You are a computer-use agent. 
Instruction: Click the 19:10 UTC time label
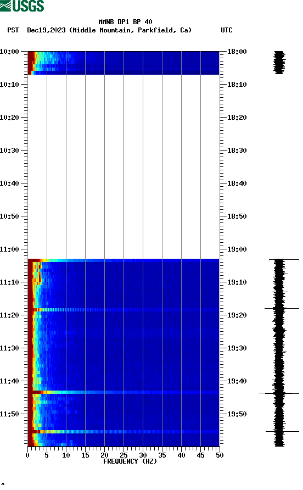pos(237,282)
